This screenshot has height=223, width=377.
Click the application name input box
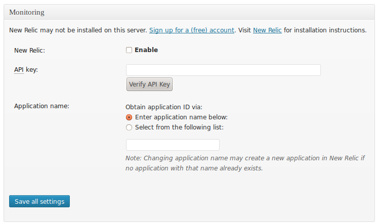tap(173, 145)
